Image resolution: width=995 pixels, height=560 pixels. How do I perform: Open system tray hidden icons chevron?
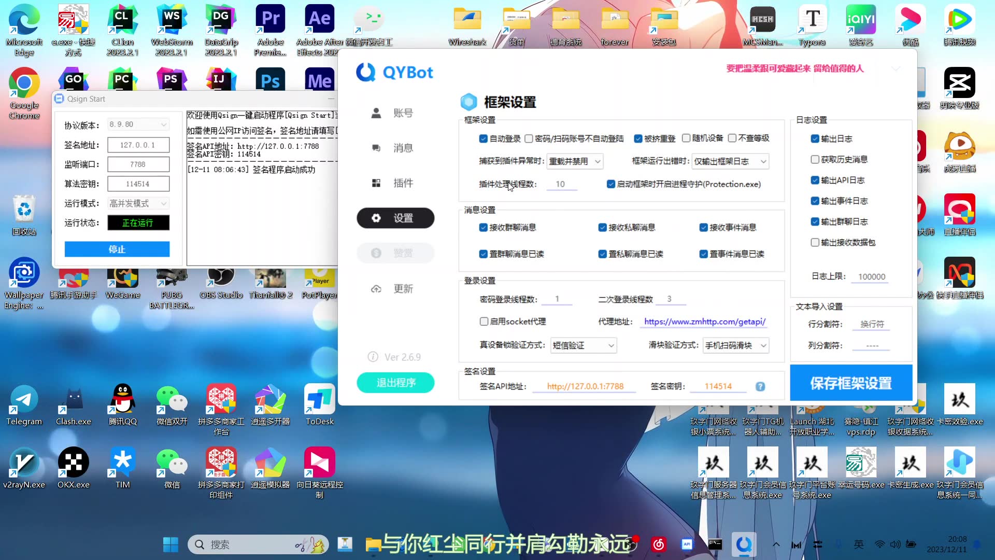(776, 544)
